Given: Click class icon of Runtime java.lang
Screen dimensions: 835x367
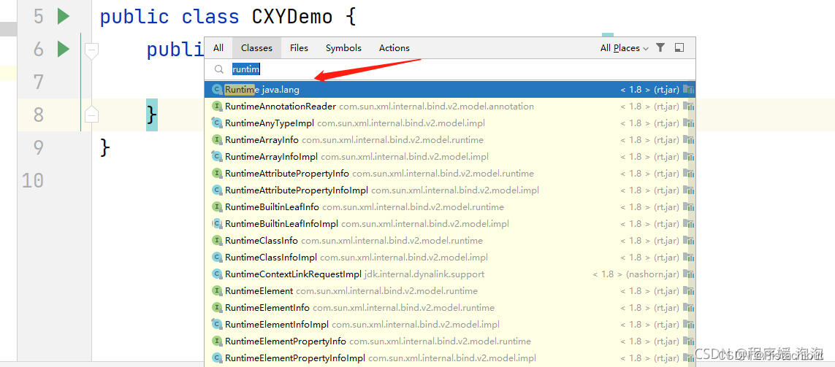Looking at the screenshot, I should (217, 89).
